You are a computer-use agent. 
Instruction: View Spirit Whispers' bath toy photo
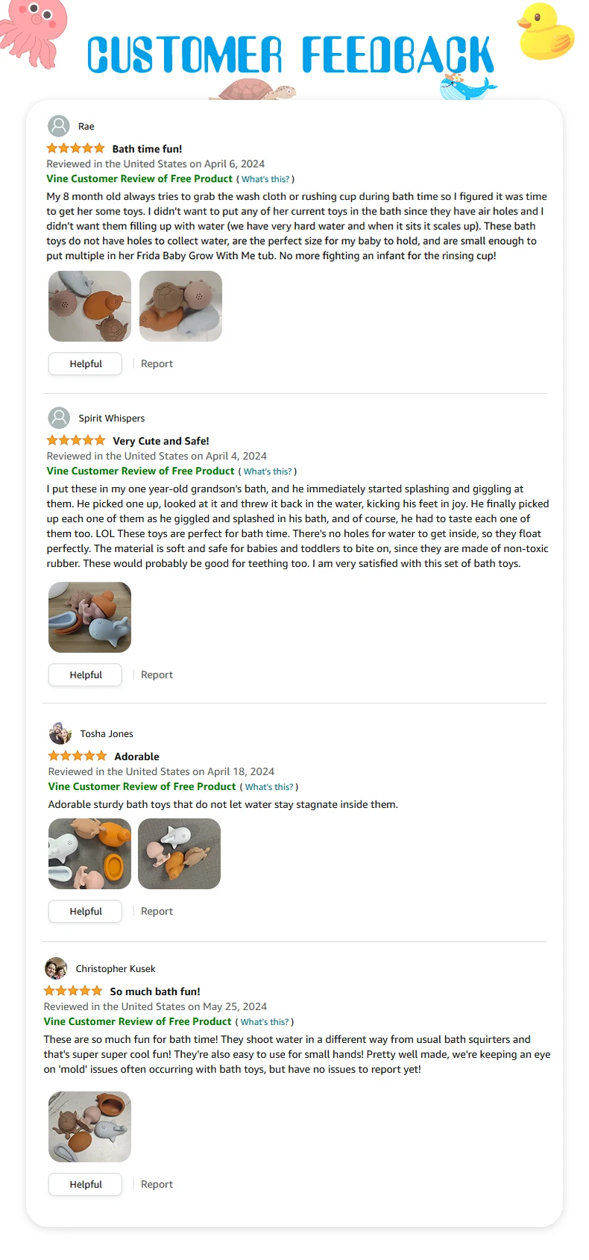(x=89, y=617)
